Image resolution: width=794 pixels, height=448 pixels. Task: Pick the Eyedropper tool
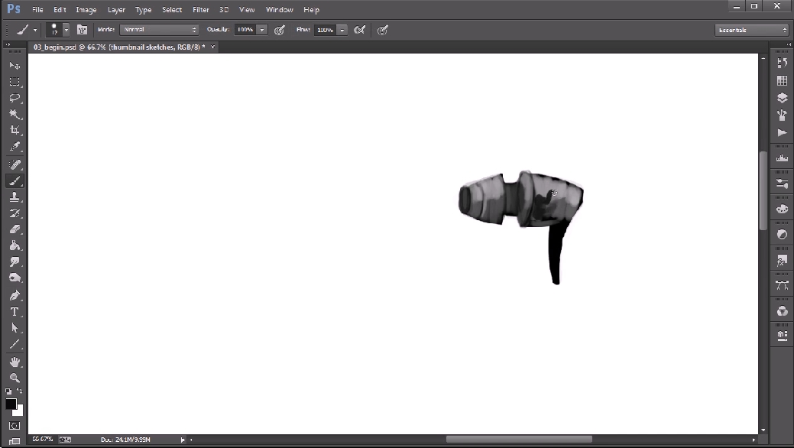(15, 148)
